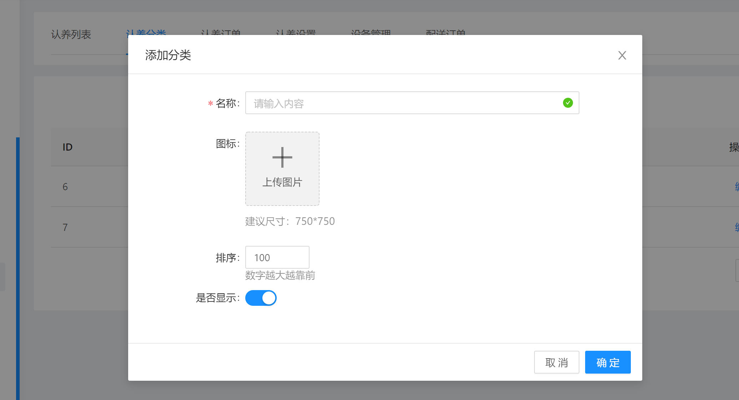This screenshot has height=400, width=739.
Task: Toggle the 是否显示 switch off
Action: tap(261, 298)
